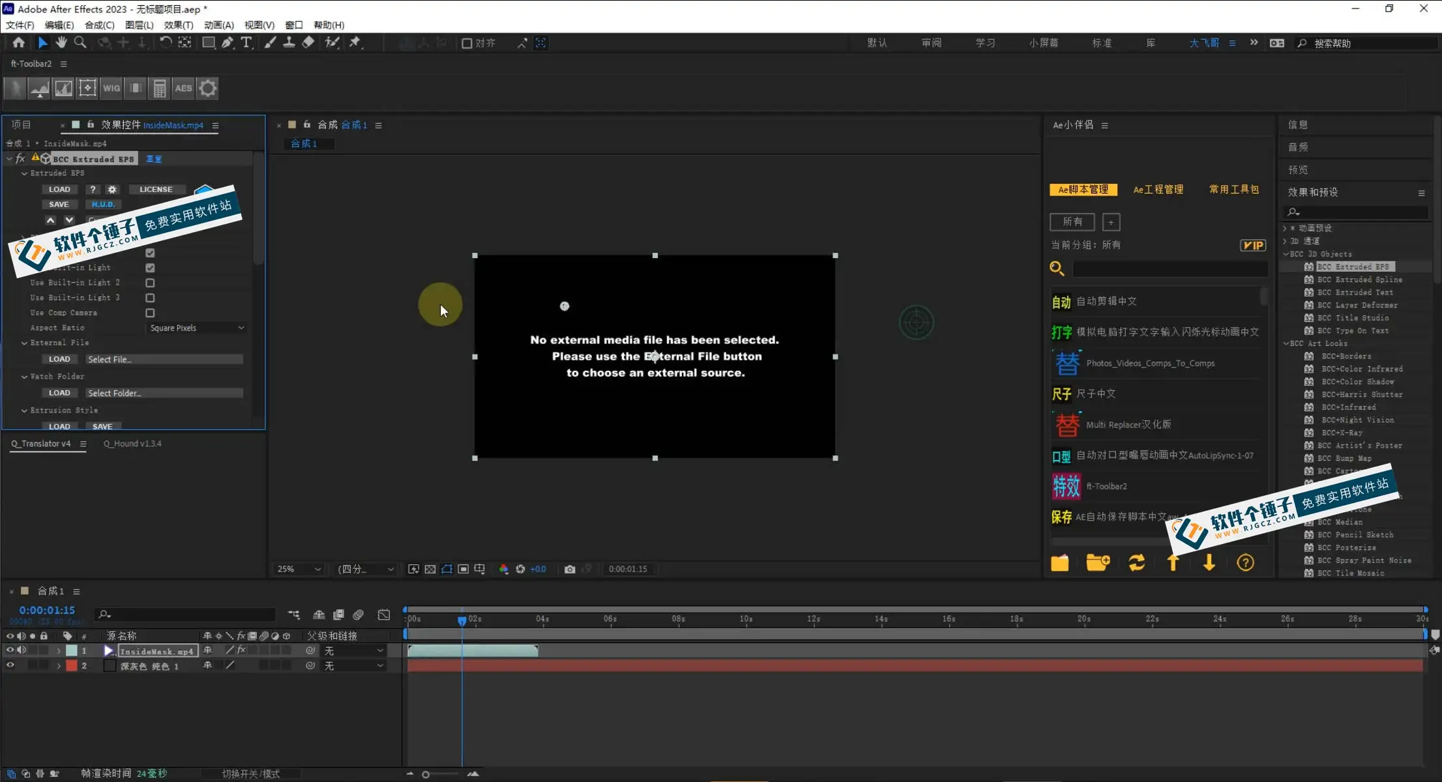
Task: Open the 25% magnification dropdown
Action: click(x=299, y=569)
